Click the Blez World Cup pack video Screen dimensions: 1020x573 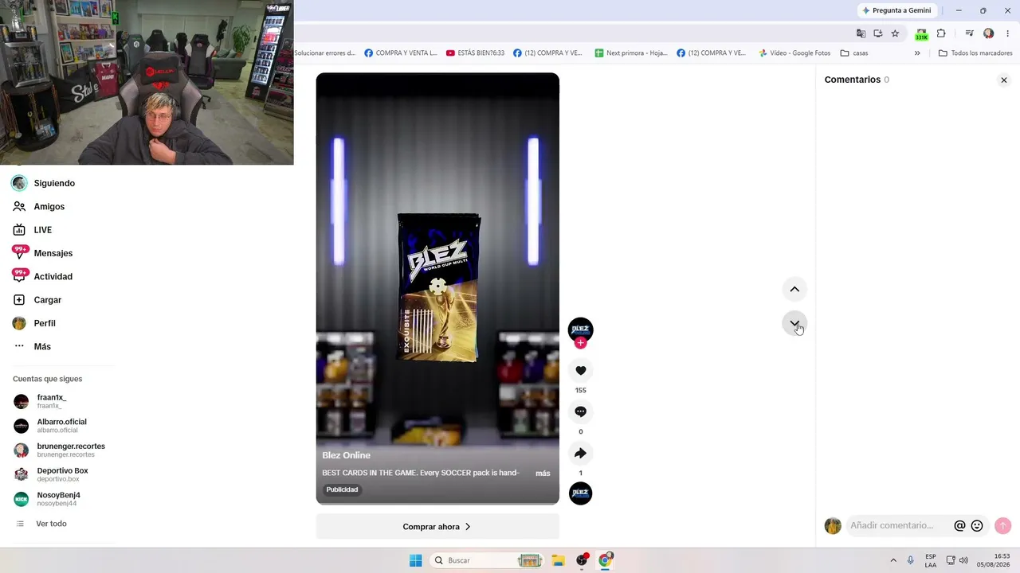pos(437,288)
